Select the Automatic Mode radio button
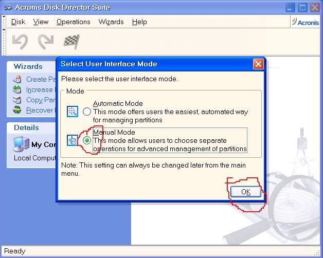 pos(87,112)
